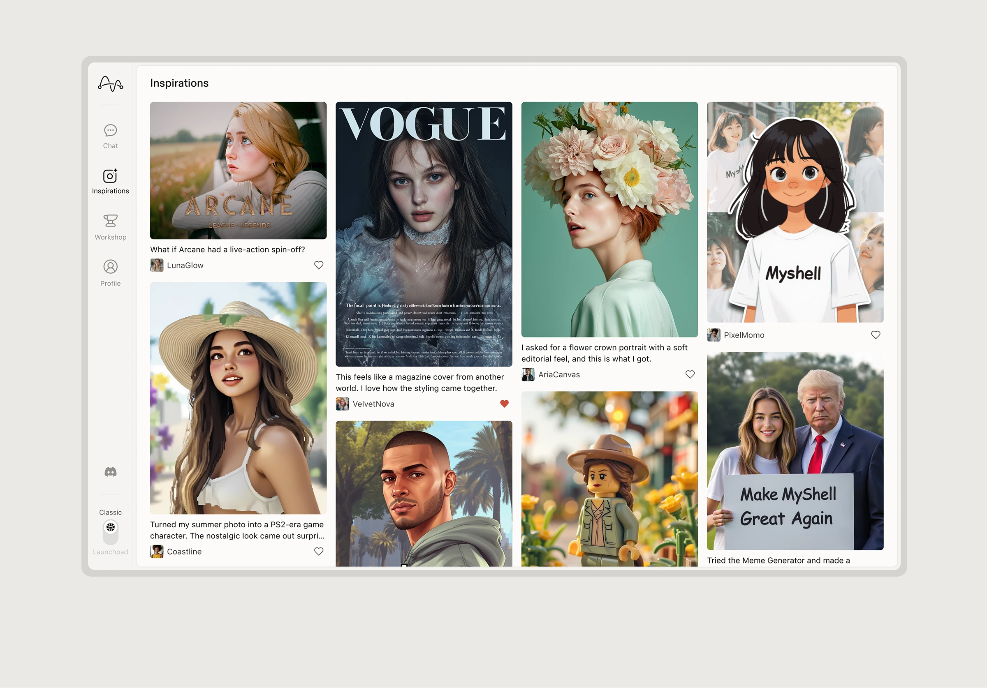The width and height of the screenshot is (987, 688).
Task: Visit AriaCanvas's profile name link
Action: coord(559,375)
